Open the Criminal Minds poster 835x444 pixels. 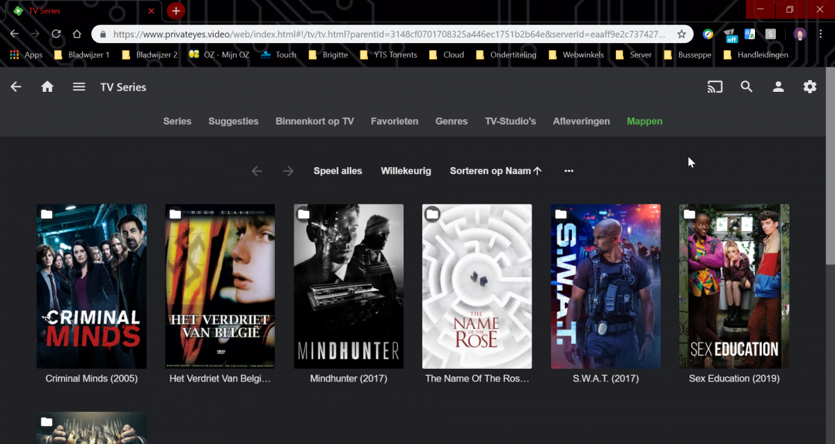click(92, 286)
